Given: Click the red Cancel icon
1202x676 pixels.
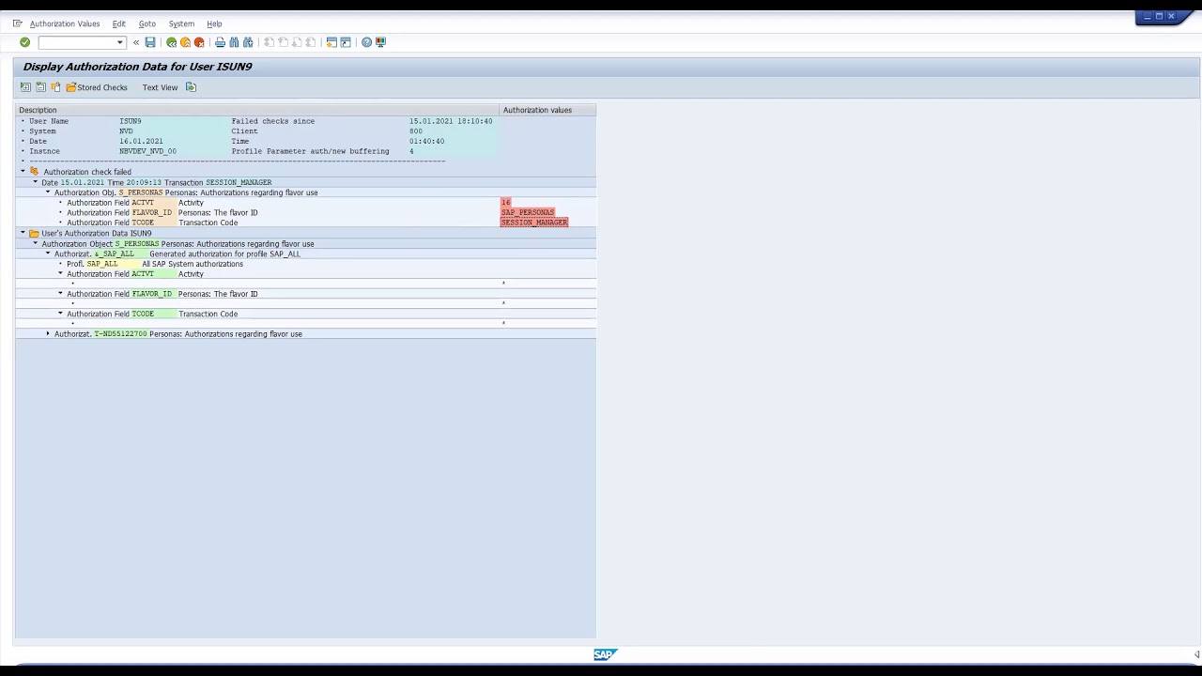Looking at the screenshot, I should [x=199, y=42].
